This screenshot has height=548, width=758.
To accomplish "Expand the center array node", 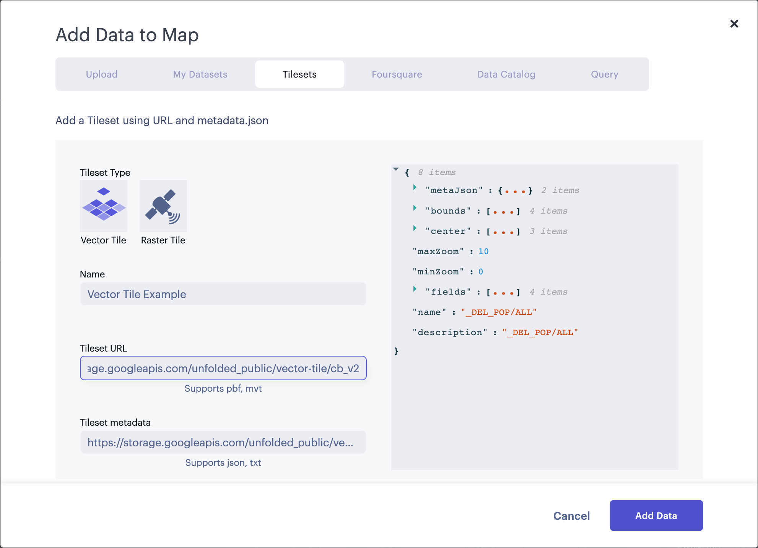I will pos(415,228).
